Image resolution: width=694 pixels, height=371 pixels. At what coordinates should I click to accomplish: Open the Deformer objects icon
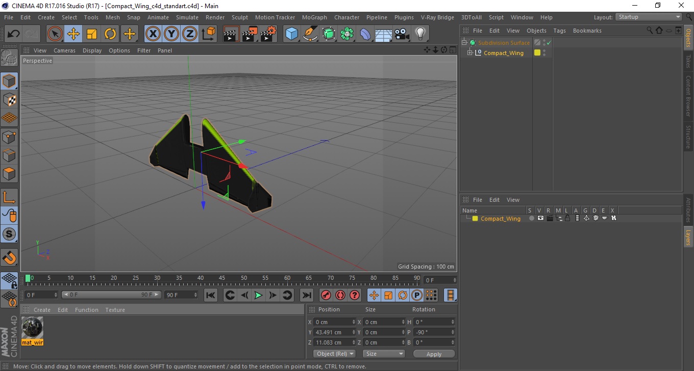tap(366, 34)
